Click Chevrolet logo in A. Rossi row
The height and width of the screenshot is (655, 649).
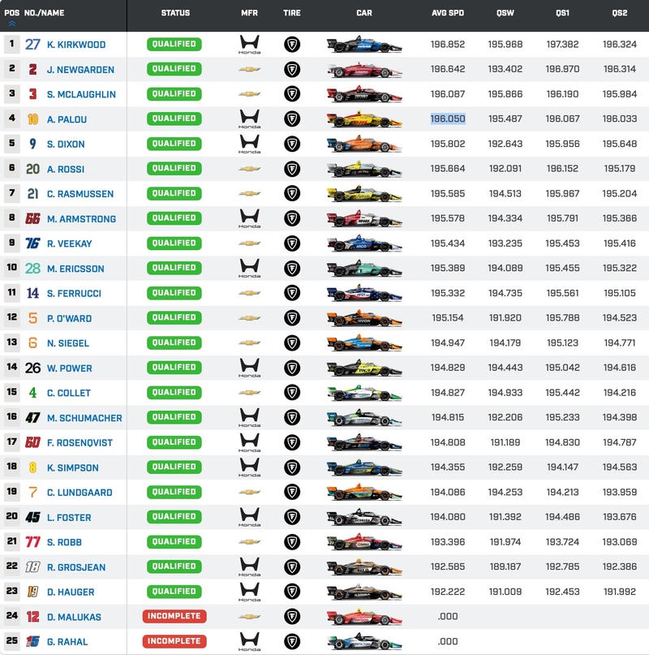click(x=249, y=169)
